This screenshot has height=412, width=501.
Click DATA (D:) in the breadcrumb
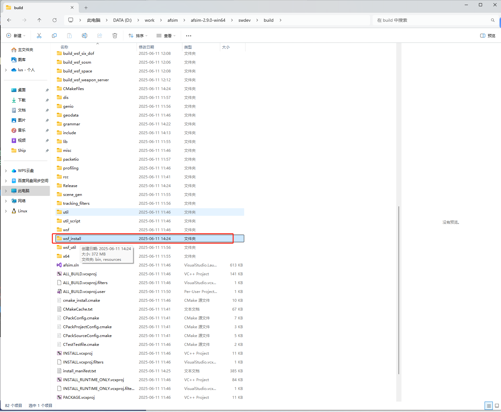(122, 20)
